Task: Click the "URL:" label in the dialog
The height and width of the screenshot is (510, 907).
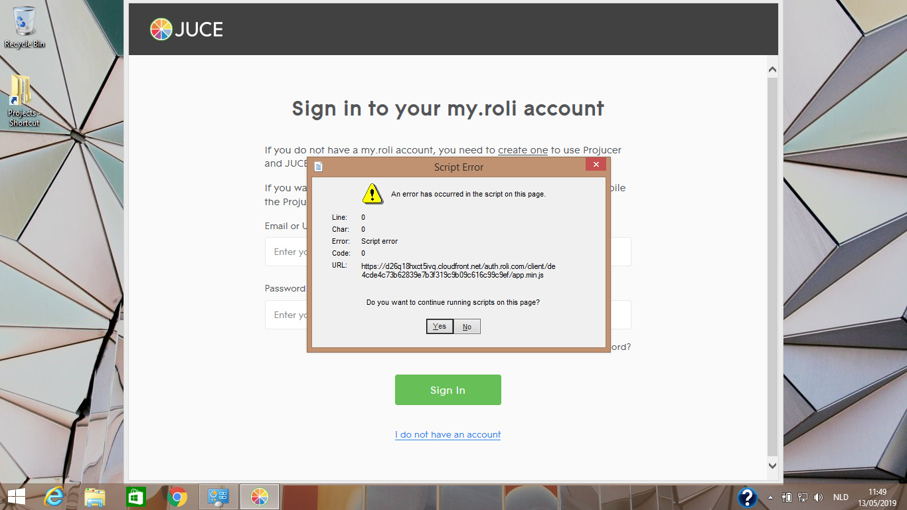Action: [339, 266]
